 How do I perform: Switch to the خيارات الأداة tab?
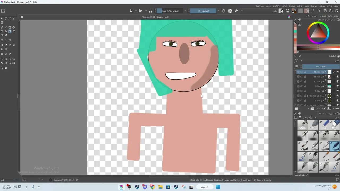pos(311,16)
